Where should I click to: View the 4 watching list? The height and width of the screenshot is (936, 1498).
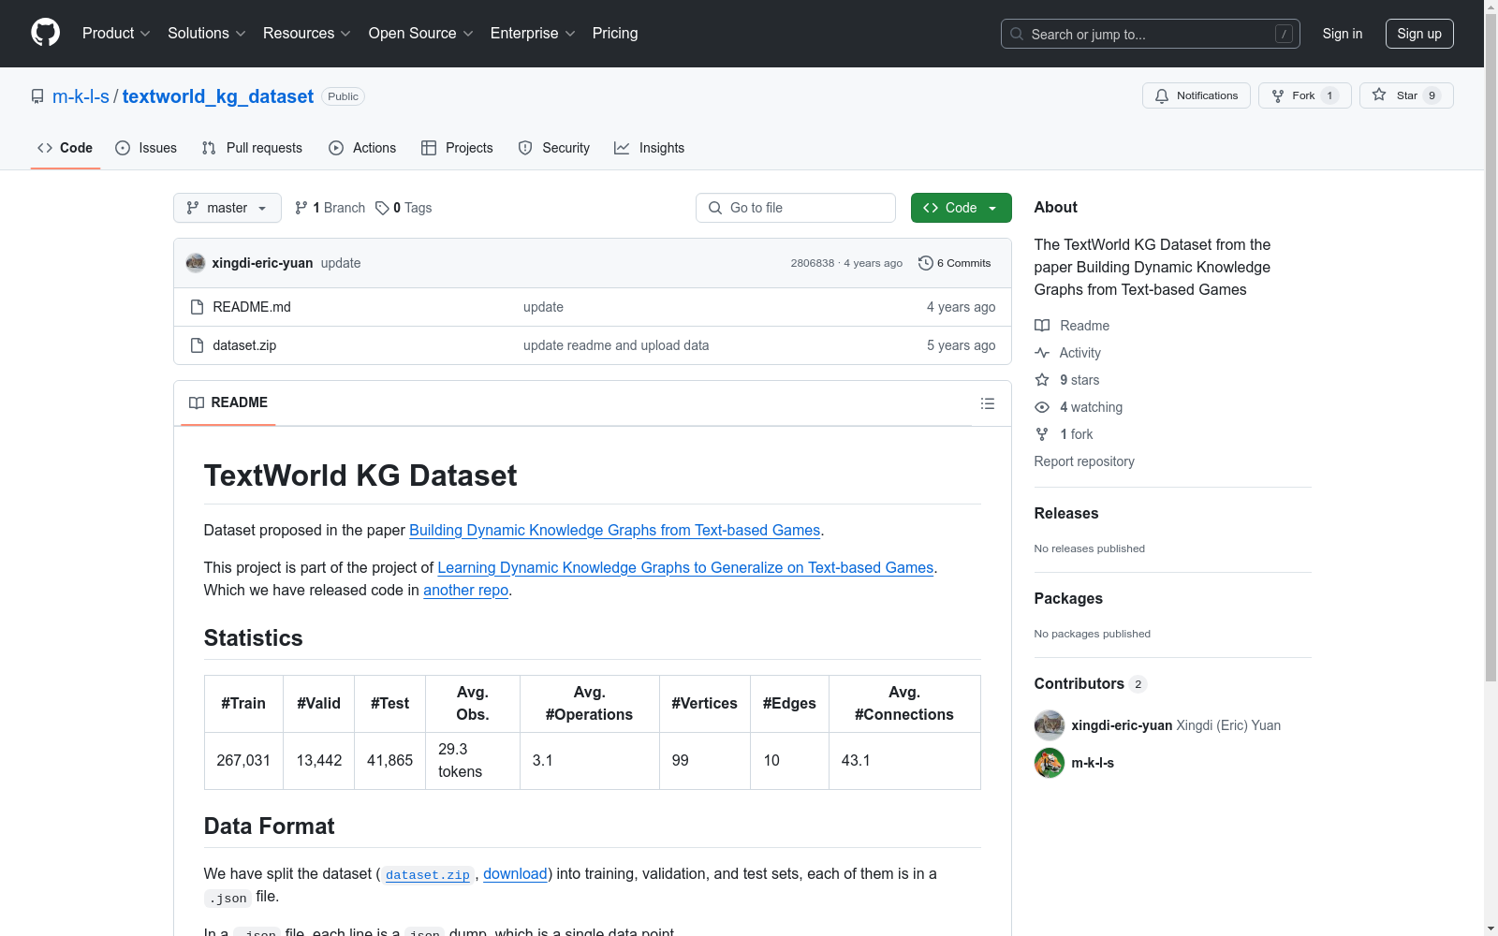pos(1079,407)
